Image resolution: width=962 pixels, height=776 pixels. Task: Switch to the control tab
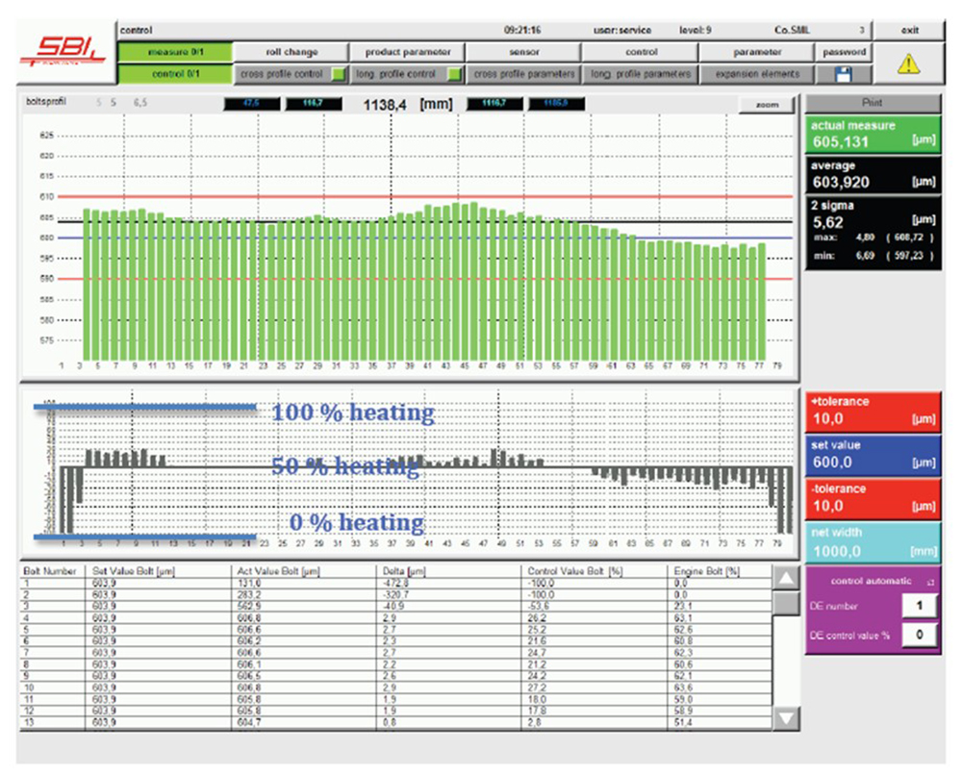tap(641, 52)
